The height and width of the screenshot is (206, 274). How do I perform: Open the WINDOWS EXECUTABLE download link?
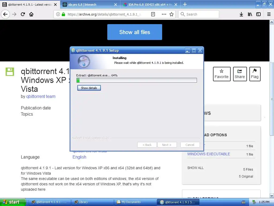click(x=208, y=154)
